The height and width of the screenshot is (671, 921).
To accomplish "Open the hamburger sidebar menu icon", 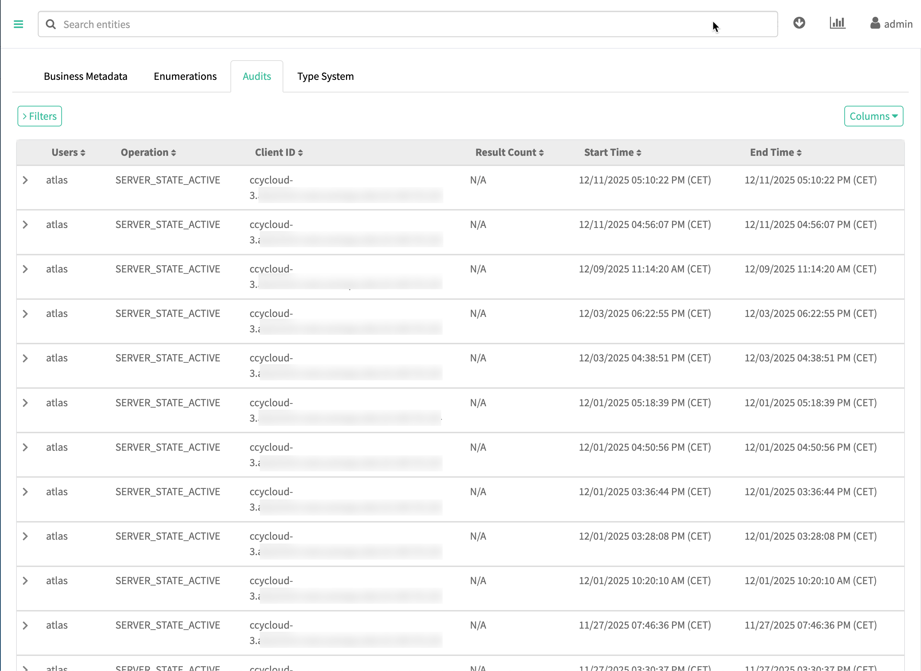I will point(18,25).
